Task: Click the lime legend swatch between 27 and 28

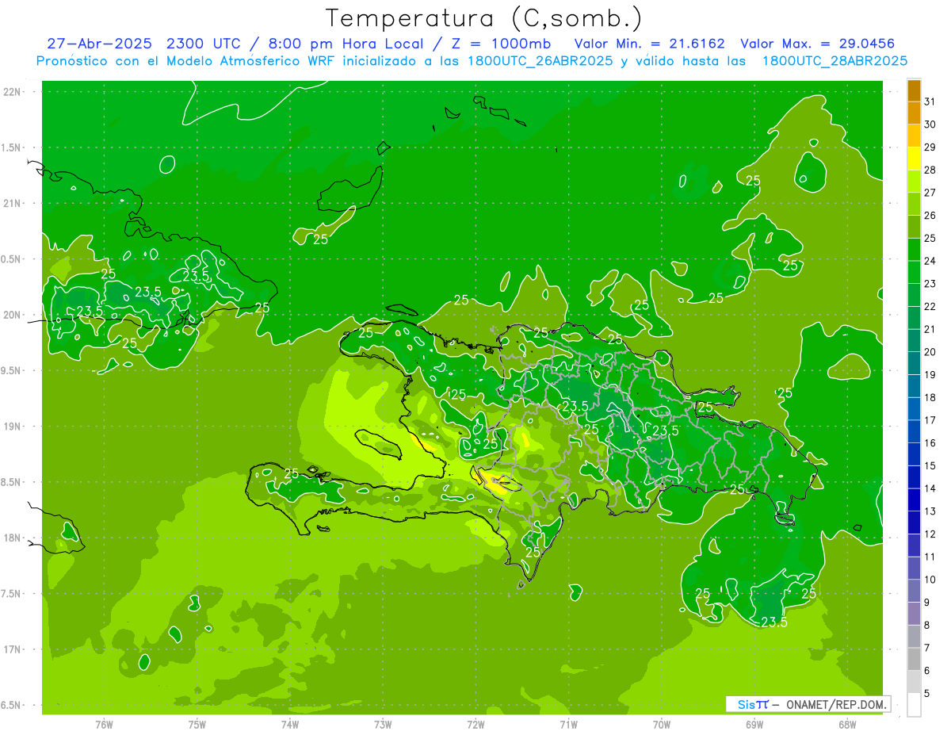Action: [x=914, y=181]
